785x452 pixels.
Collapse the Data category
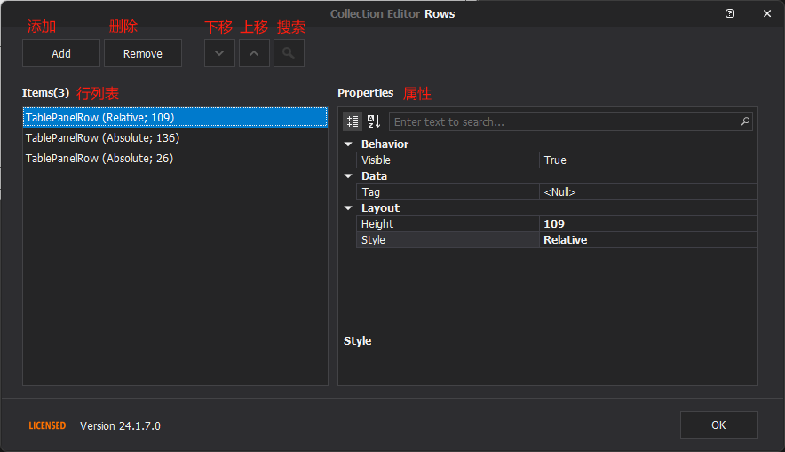(x=348, y=175)
